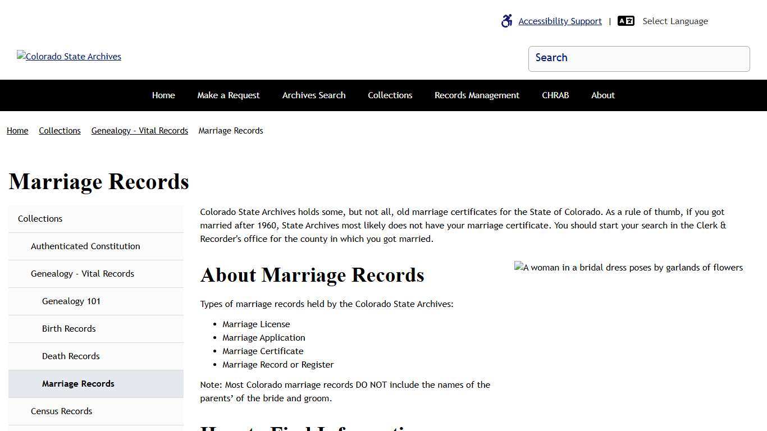Click the accessibility wheelchair icon
Screen dimensions: 767x431
coord(506,21)
